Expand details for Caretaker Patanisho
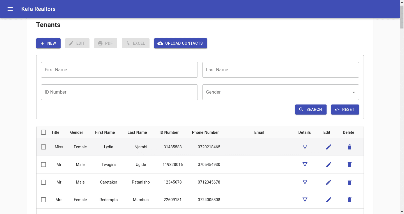Screen dimensions: 404x214 pos(305,182)
